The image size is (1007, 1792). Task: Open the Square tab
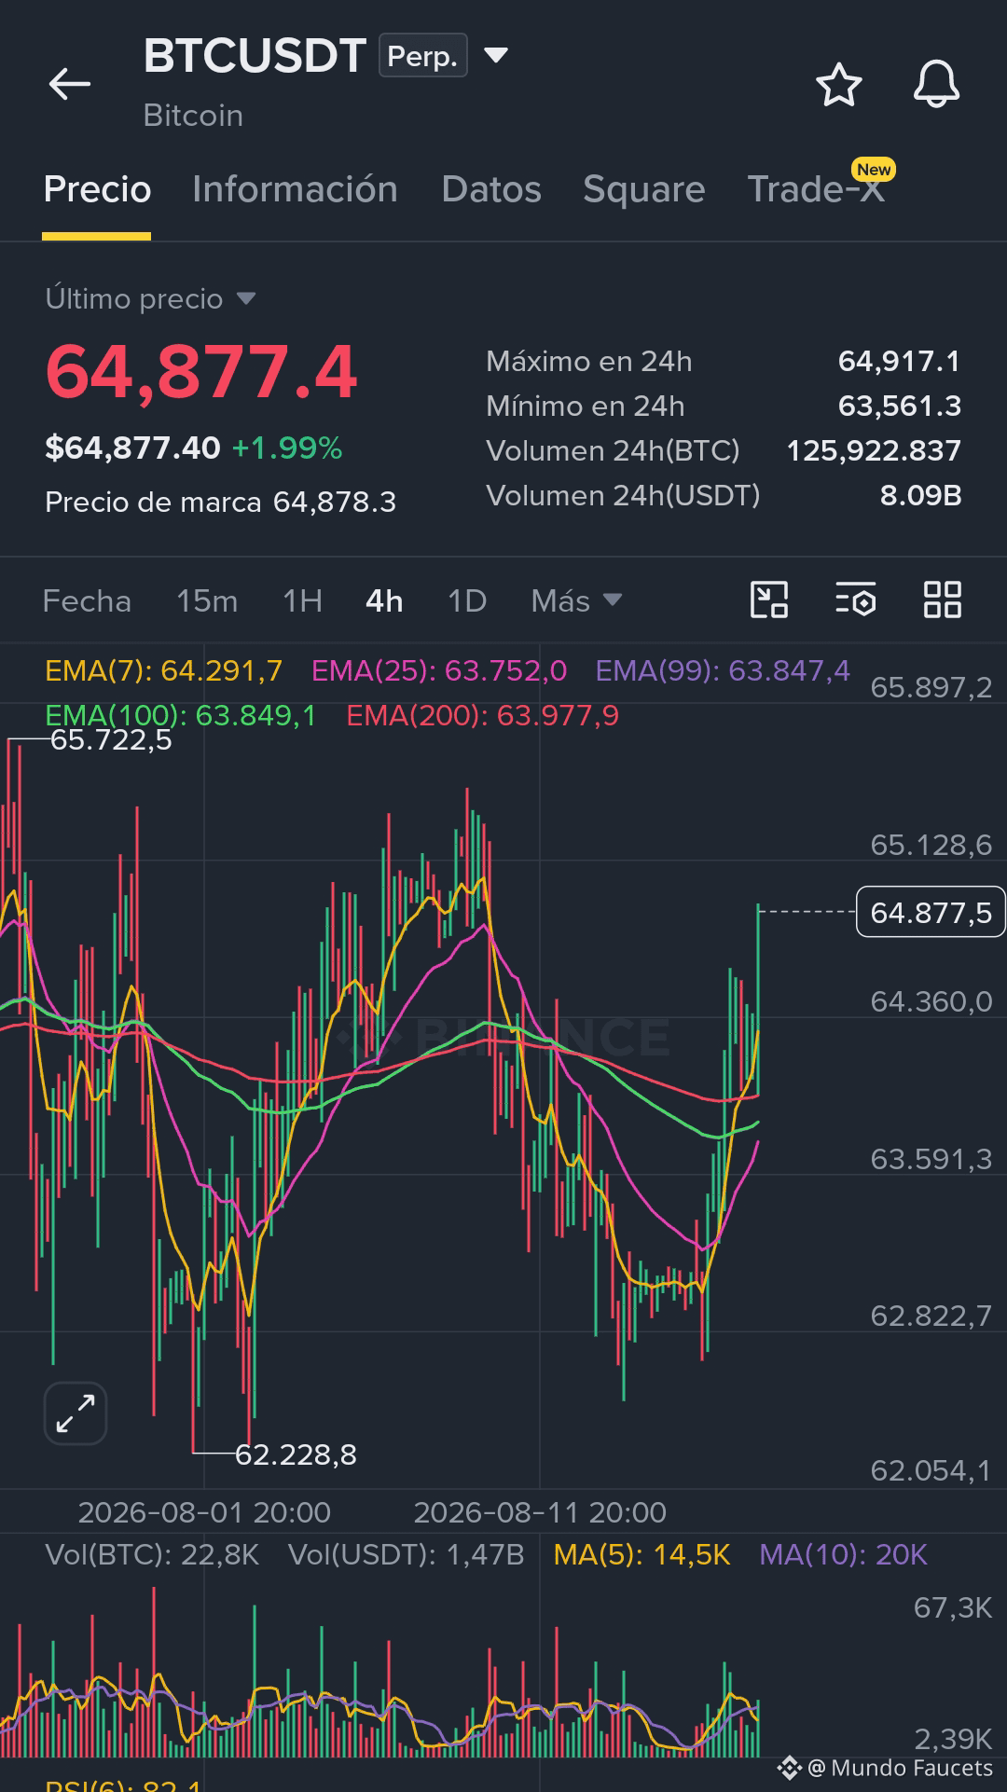(644, 189)
